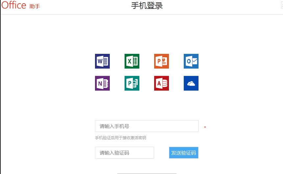Focus the 请输入验证码 verification code field

(125, 153)
